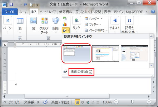The width and height of the screenshot is (158, 107).
Task: Expand the ページ dropdown arrow
Action: pyautogui.click(x=7, y=32)
